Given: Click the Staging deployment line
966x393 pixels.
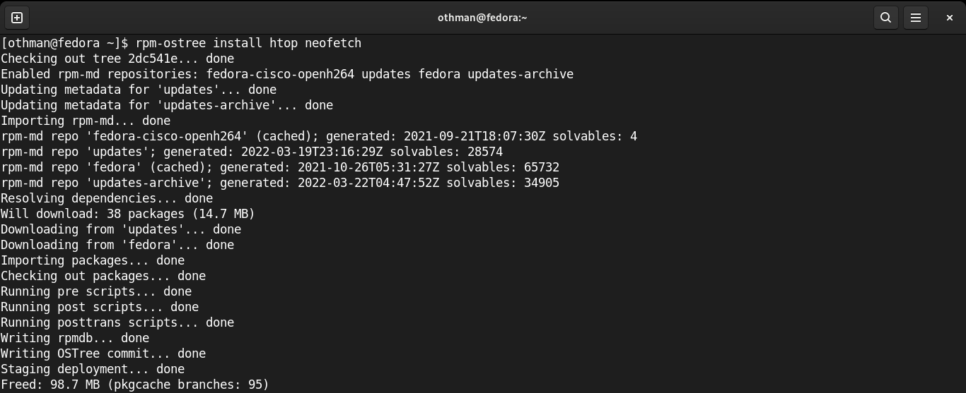Looking at the screenshot, I should (93, 369).
